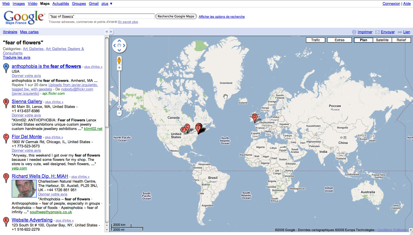Image resolution: width=413 pixels, height=235 pixels.
Task: Open the yelp.com source link
Action: click(x=19, y=168)
